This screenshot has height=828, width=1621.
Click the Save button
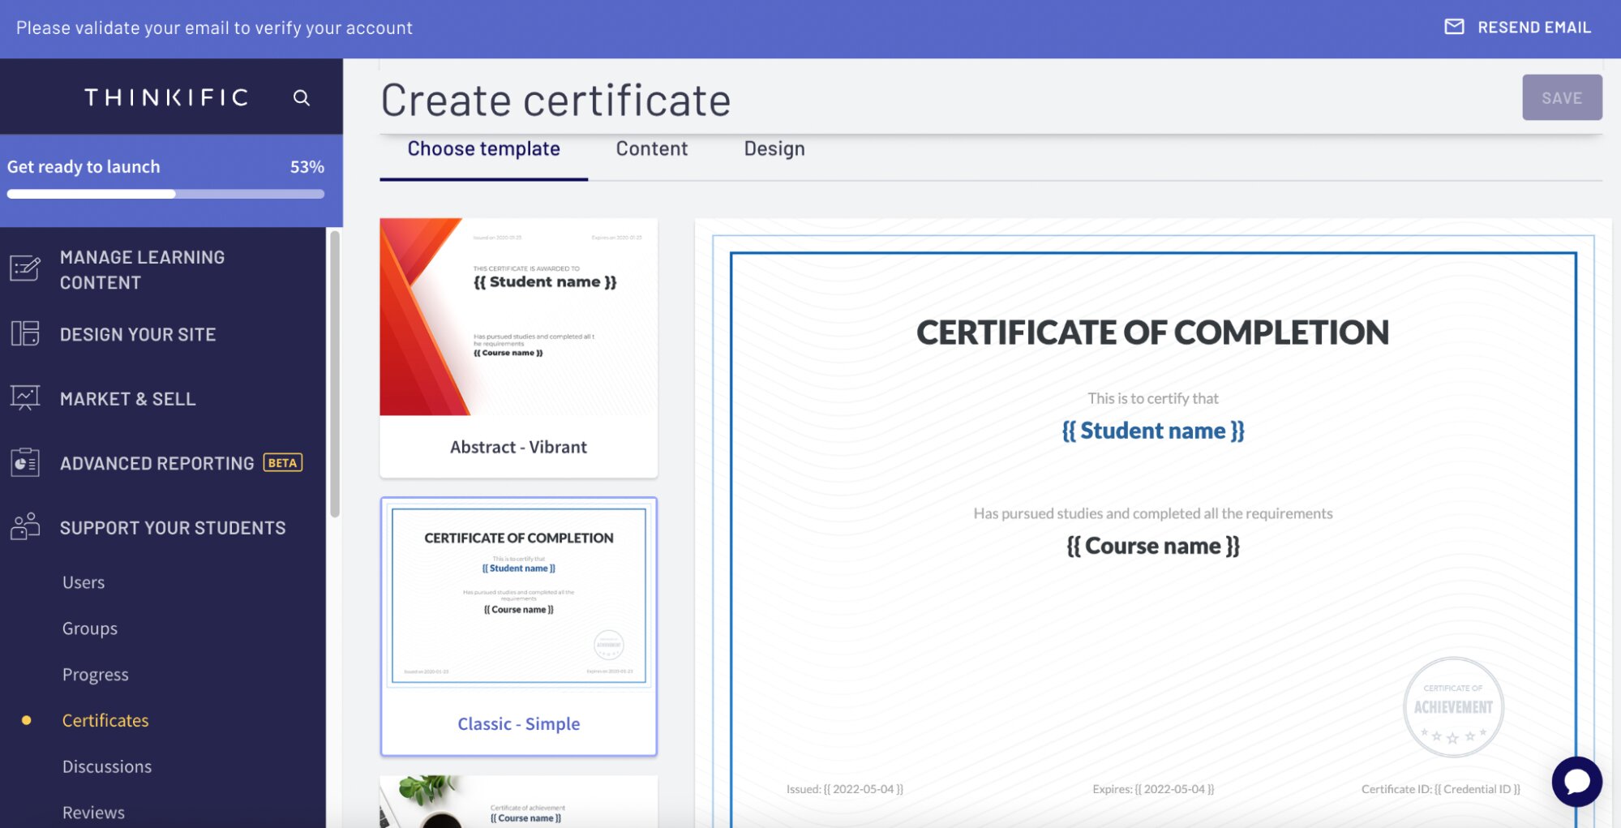click(x=1561, y=97)
